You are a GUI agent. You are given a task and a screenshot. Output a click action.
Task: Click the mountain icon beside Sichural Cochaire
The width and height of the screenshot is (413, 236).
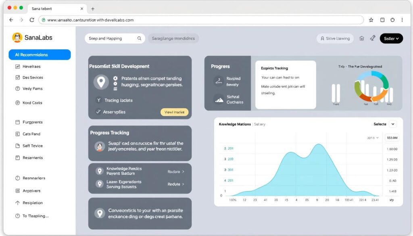click(219, 99)
